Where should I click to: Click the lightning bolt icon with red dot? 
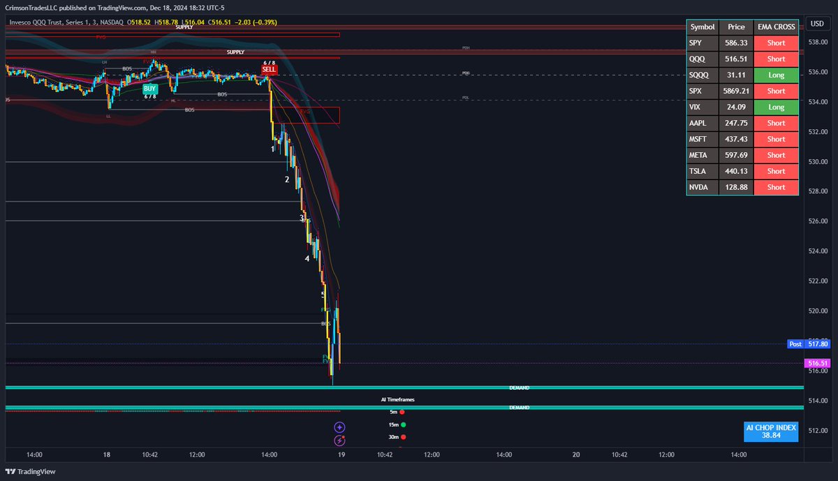point(339,441)
